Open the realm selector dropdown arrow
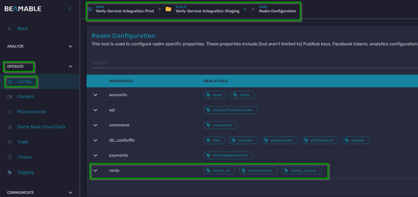 [x=245, y=10]
